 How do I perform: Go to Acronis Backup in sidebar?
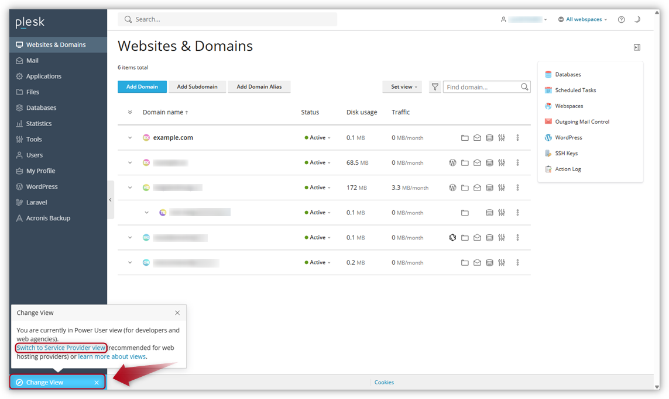48,218
